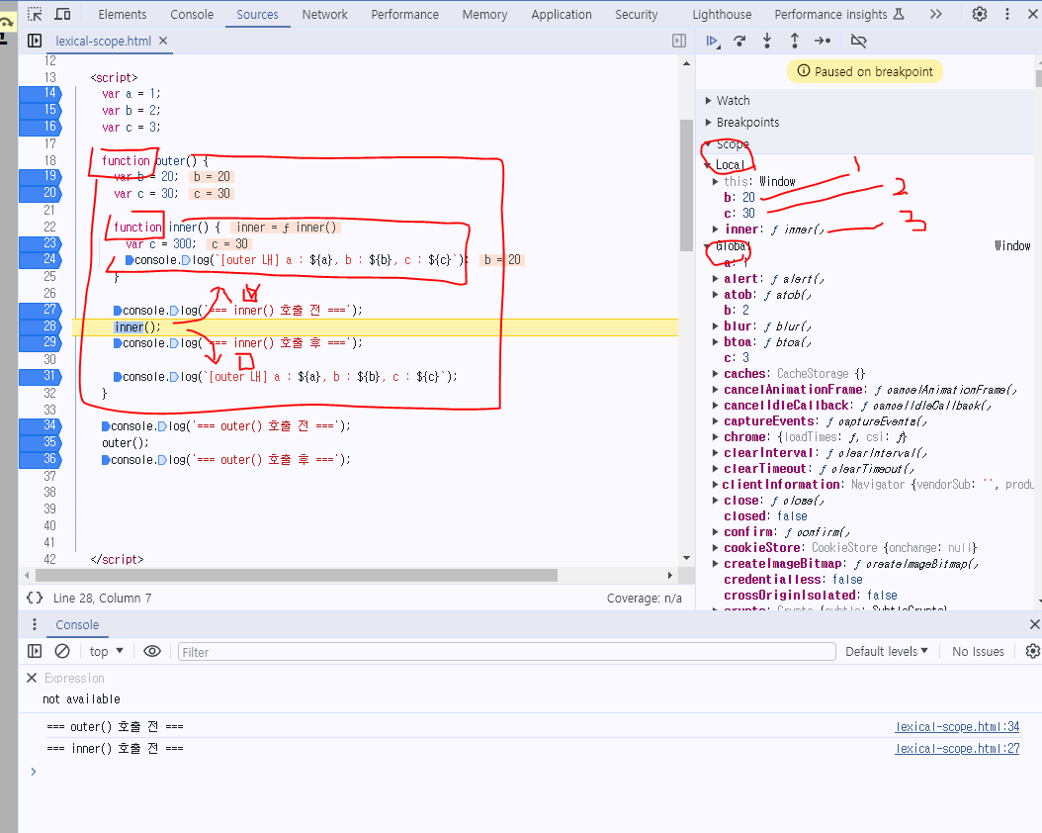Open the Security tab
Viewport: 1042px width, 833px height.
coord(636,14)
